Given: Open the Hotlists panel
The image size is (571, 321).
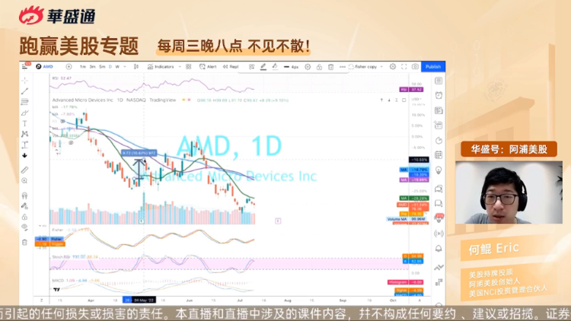Looking at the screenshot, I should pyautogui.click(x=439, y=141).
